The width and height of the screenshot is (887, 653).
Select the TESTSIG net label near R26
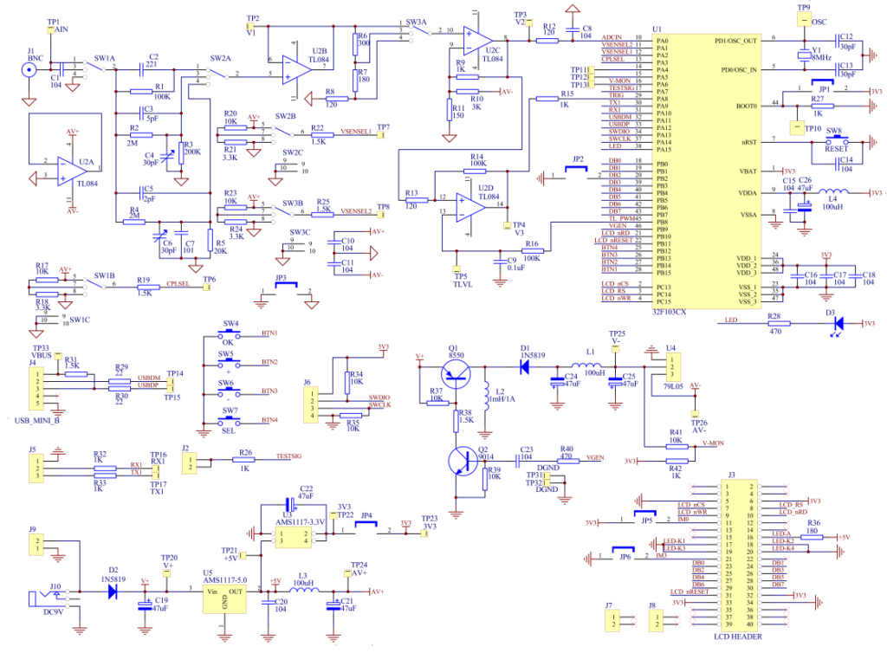click(x=289, y=456)
